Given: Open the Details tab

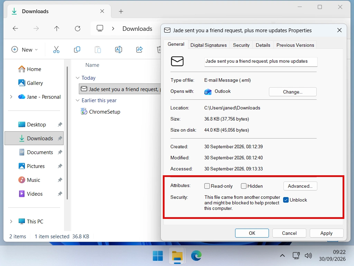Looking at the screenshot, I should (x=263, y=45).
